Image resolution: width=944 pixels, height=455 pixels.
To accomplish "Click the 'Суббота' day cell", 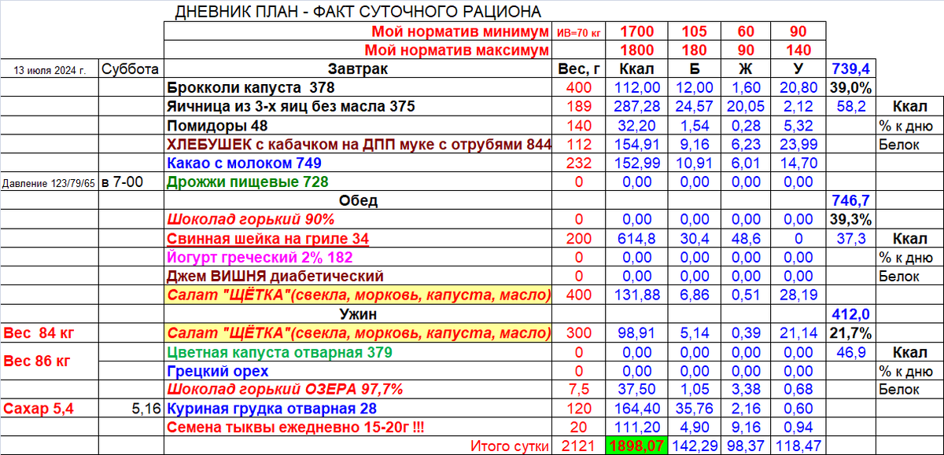I will [x=131, y=69].
